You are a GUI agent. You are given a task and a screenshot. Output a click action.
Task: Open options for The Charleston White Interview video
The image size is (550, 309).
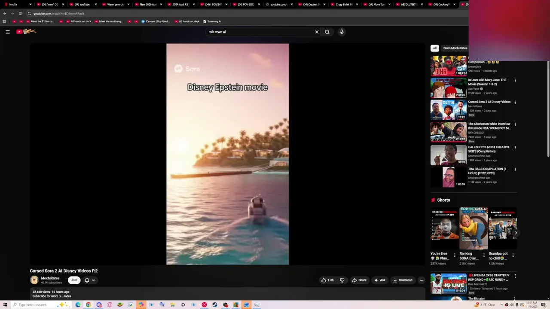pos(515,124)
